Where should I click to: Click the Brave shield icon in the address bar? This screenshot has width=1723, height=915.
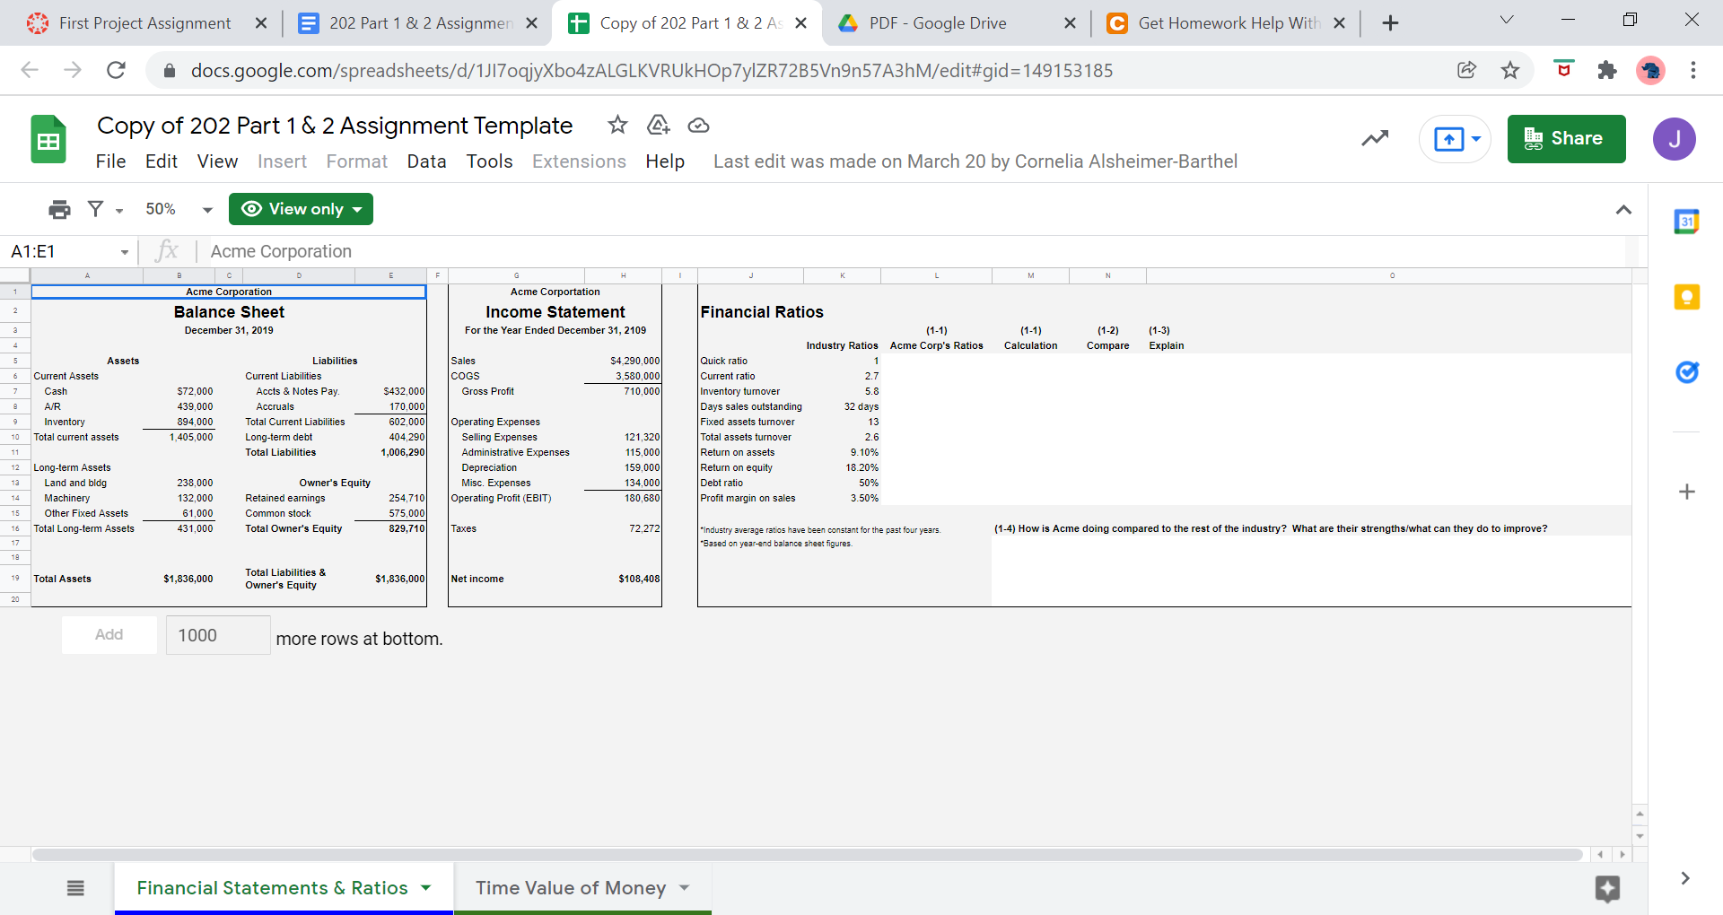1564,70
